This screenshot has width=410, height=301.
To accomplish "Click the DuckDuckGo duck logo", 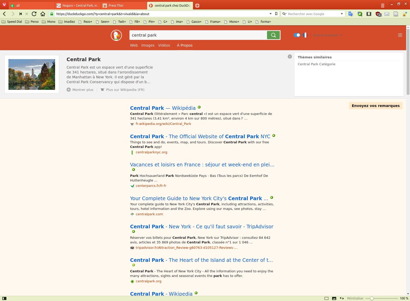I will pos(116,35).
